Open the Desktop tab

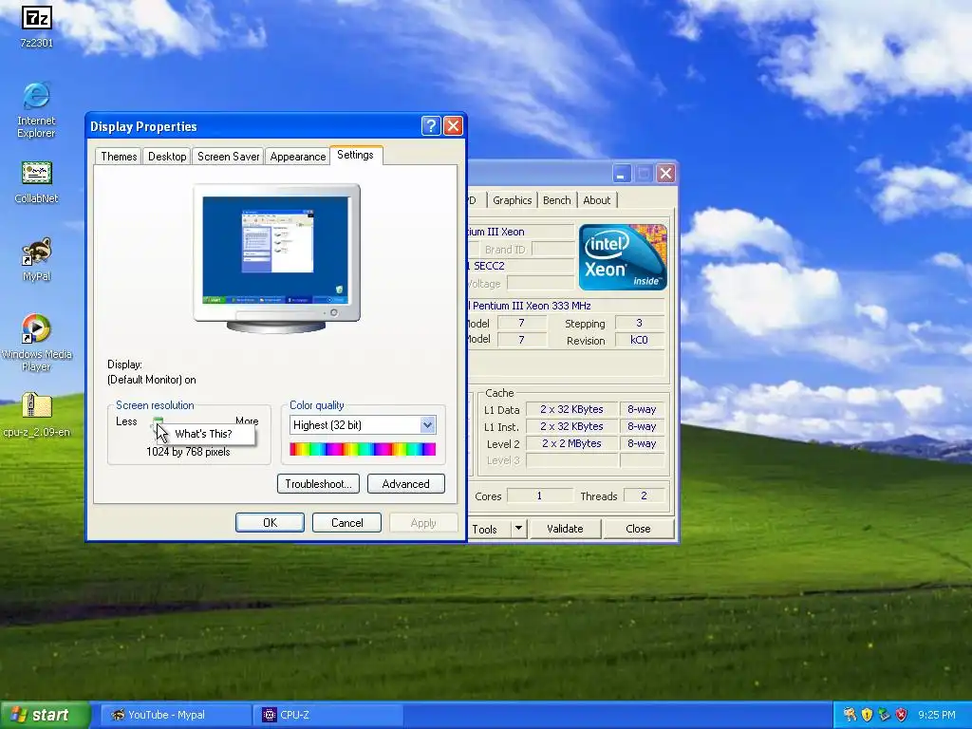click(x=167, y=157)
